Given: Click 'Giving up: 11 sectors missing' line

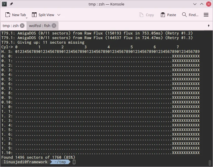Looking at the screenshot, I should [x=43, y=42].
